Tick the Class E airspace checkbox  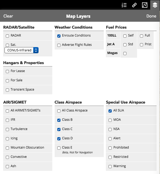[x=59, y=148]
